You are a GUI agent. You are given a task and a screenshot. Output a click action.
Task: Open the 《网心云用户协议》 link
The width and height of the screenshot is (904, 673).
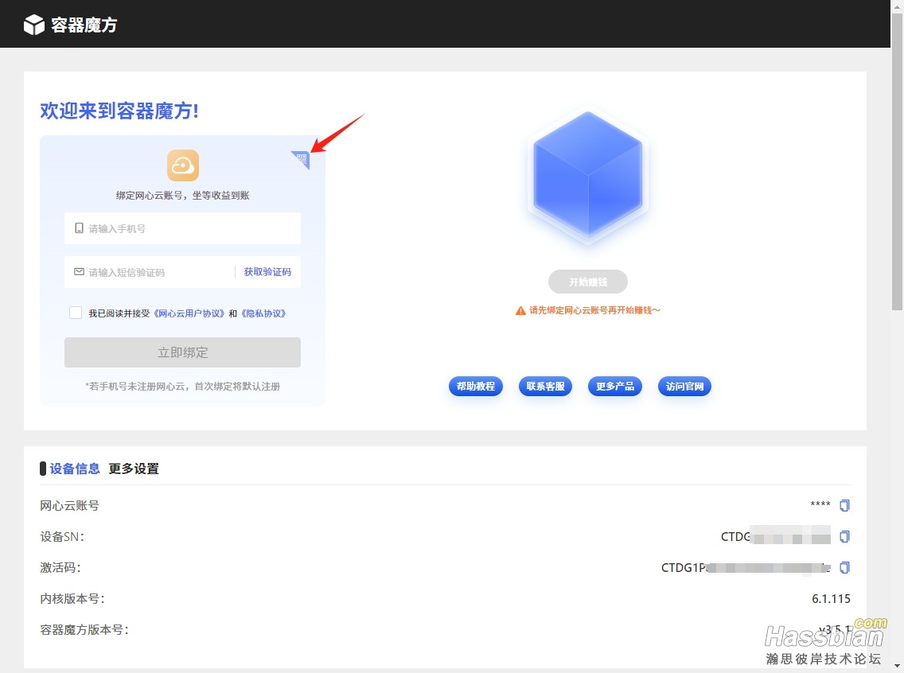pyautogui.click(x=189, y=313)
